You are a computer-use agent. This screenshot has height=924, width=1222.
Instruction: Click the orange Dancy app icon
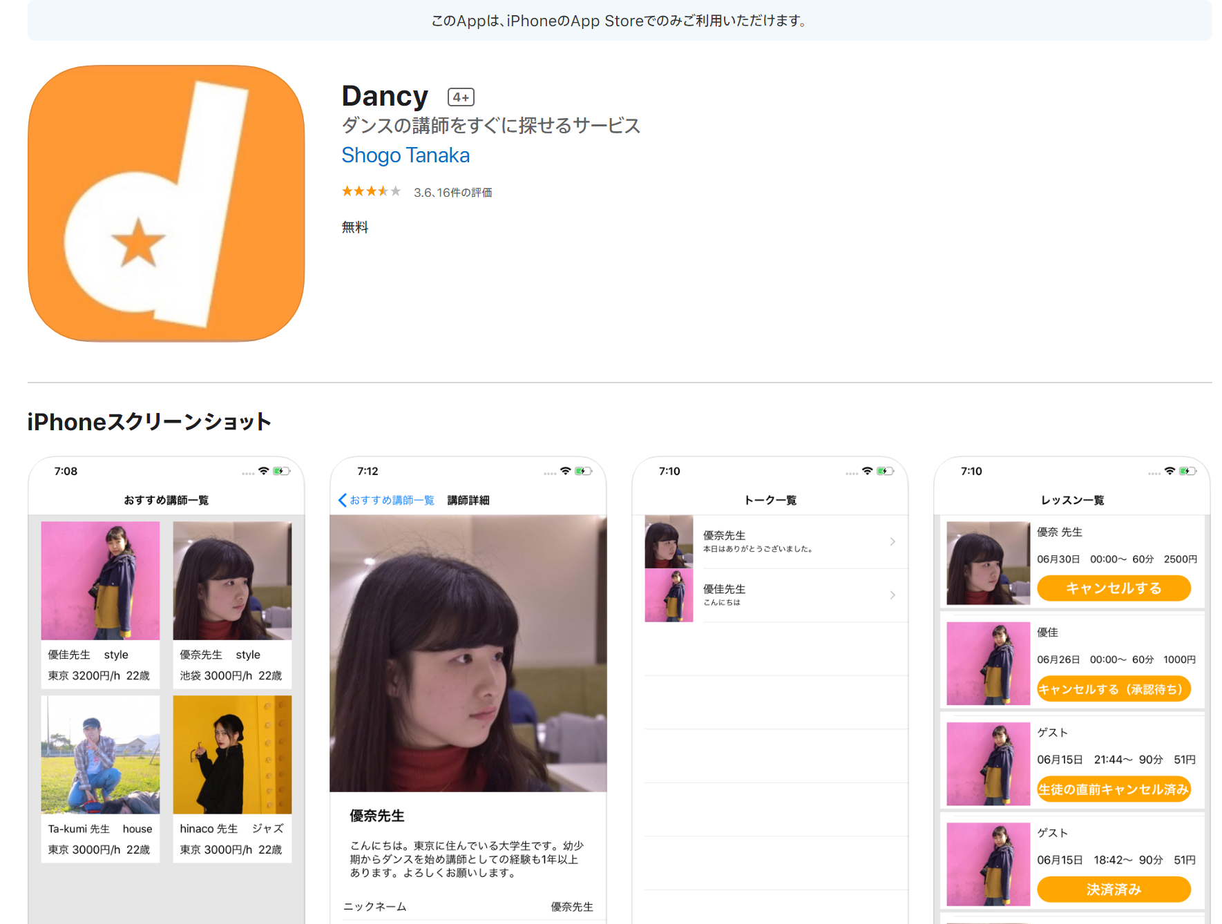(166, 203)
